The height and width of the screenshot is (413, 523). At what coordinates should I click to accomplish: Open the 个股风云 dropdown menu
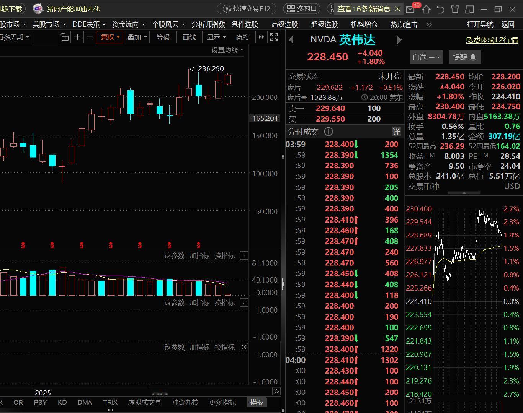tap(168, 24)
